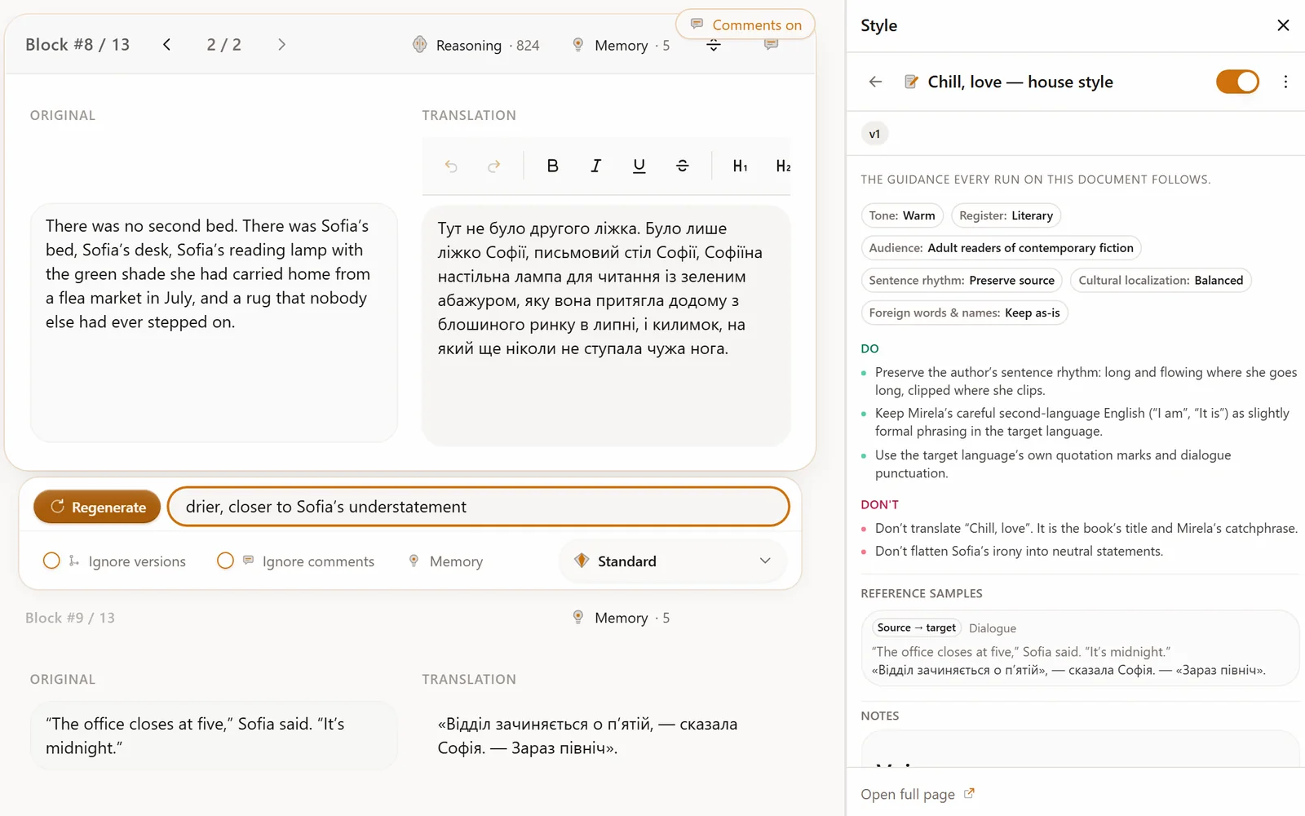Toggle Comments on button
This screenshot has width=1305, height=816.
click(745, 24)
